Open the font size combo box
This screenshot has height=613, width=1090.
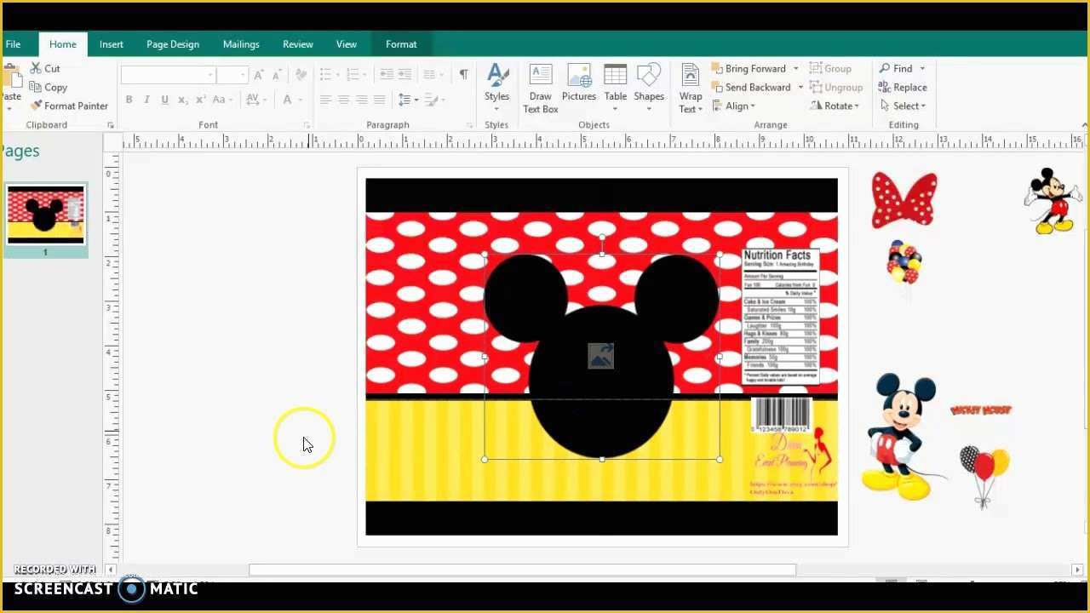(232, 75)
